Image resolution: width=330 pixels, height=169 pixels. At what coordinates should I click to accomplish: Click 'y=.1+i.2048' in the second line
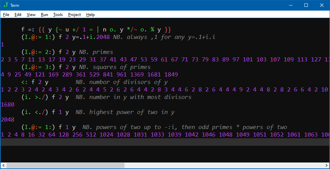click(x=91, y=37)
